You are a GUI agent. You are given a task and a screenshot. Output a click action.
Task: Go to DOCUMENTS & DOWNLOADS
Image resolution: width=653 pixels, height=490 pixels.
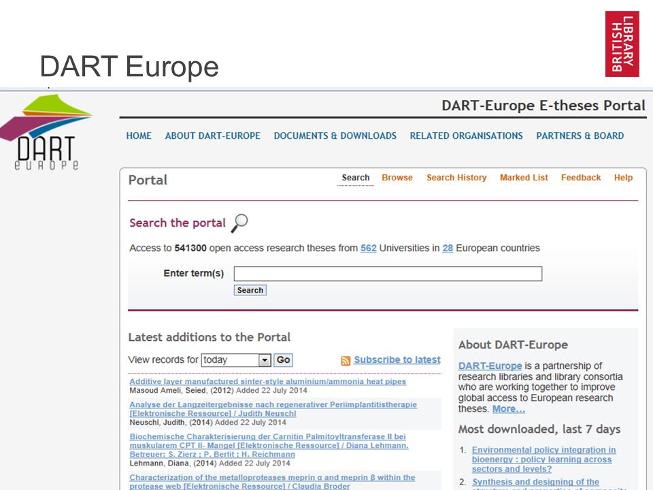335,136
